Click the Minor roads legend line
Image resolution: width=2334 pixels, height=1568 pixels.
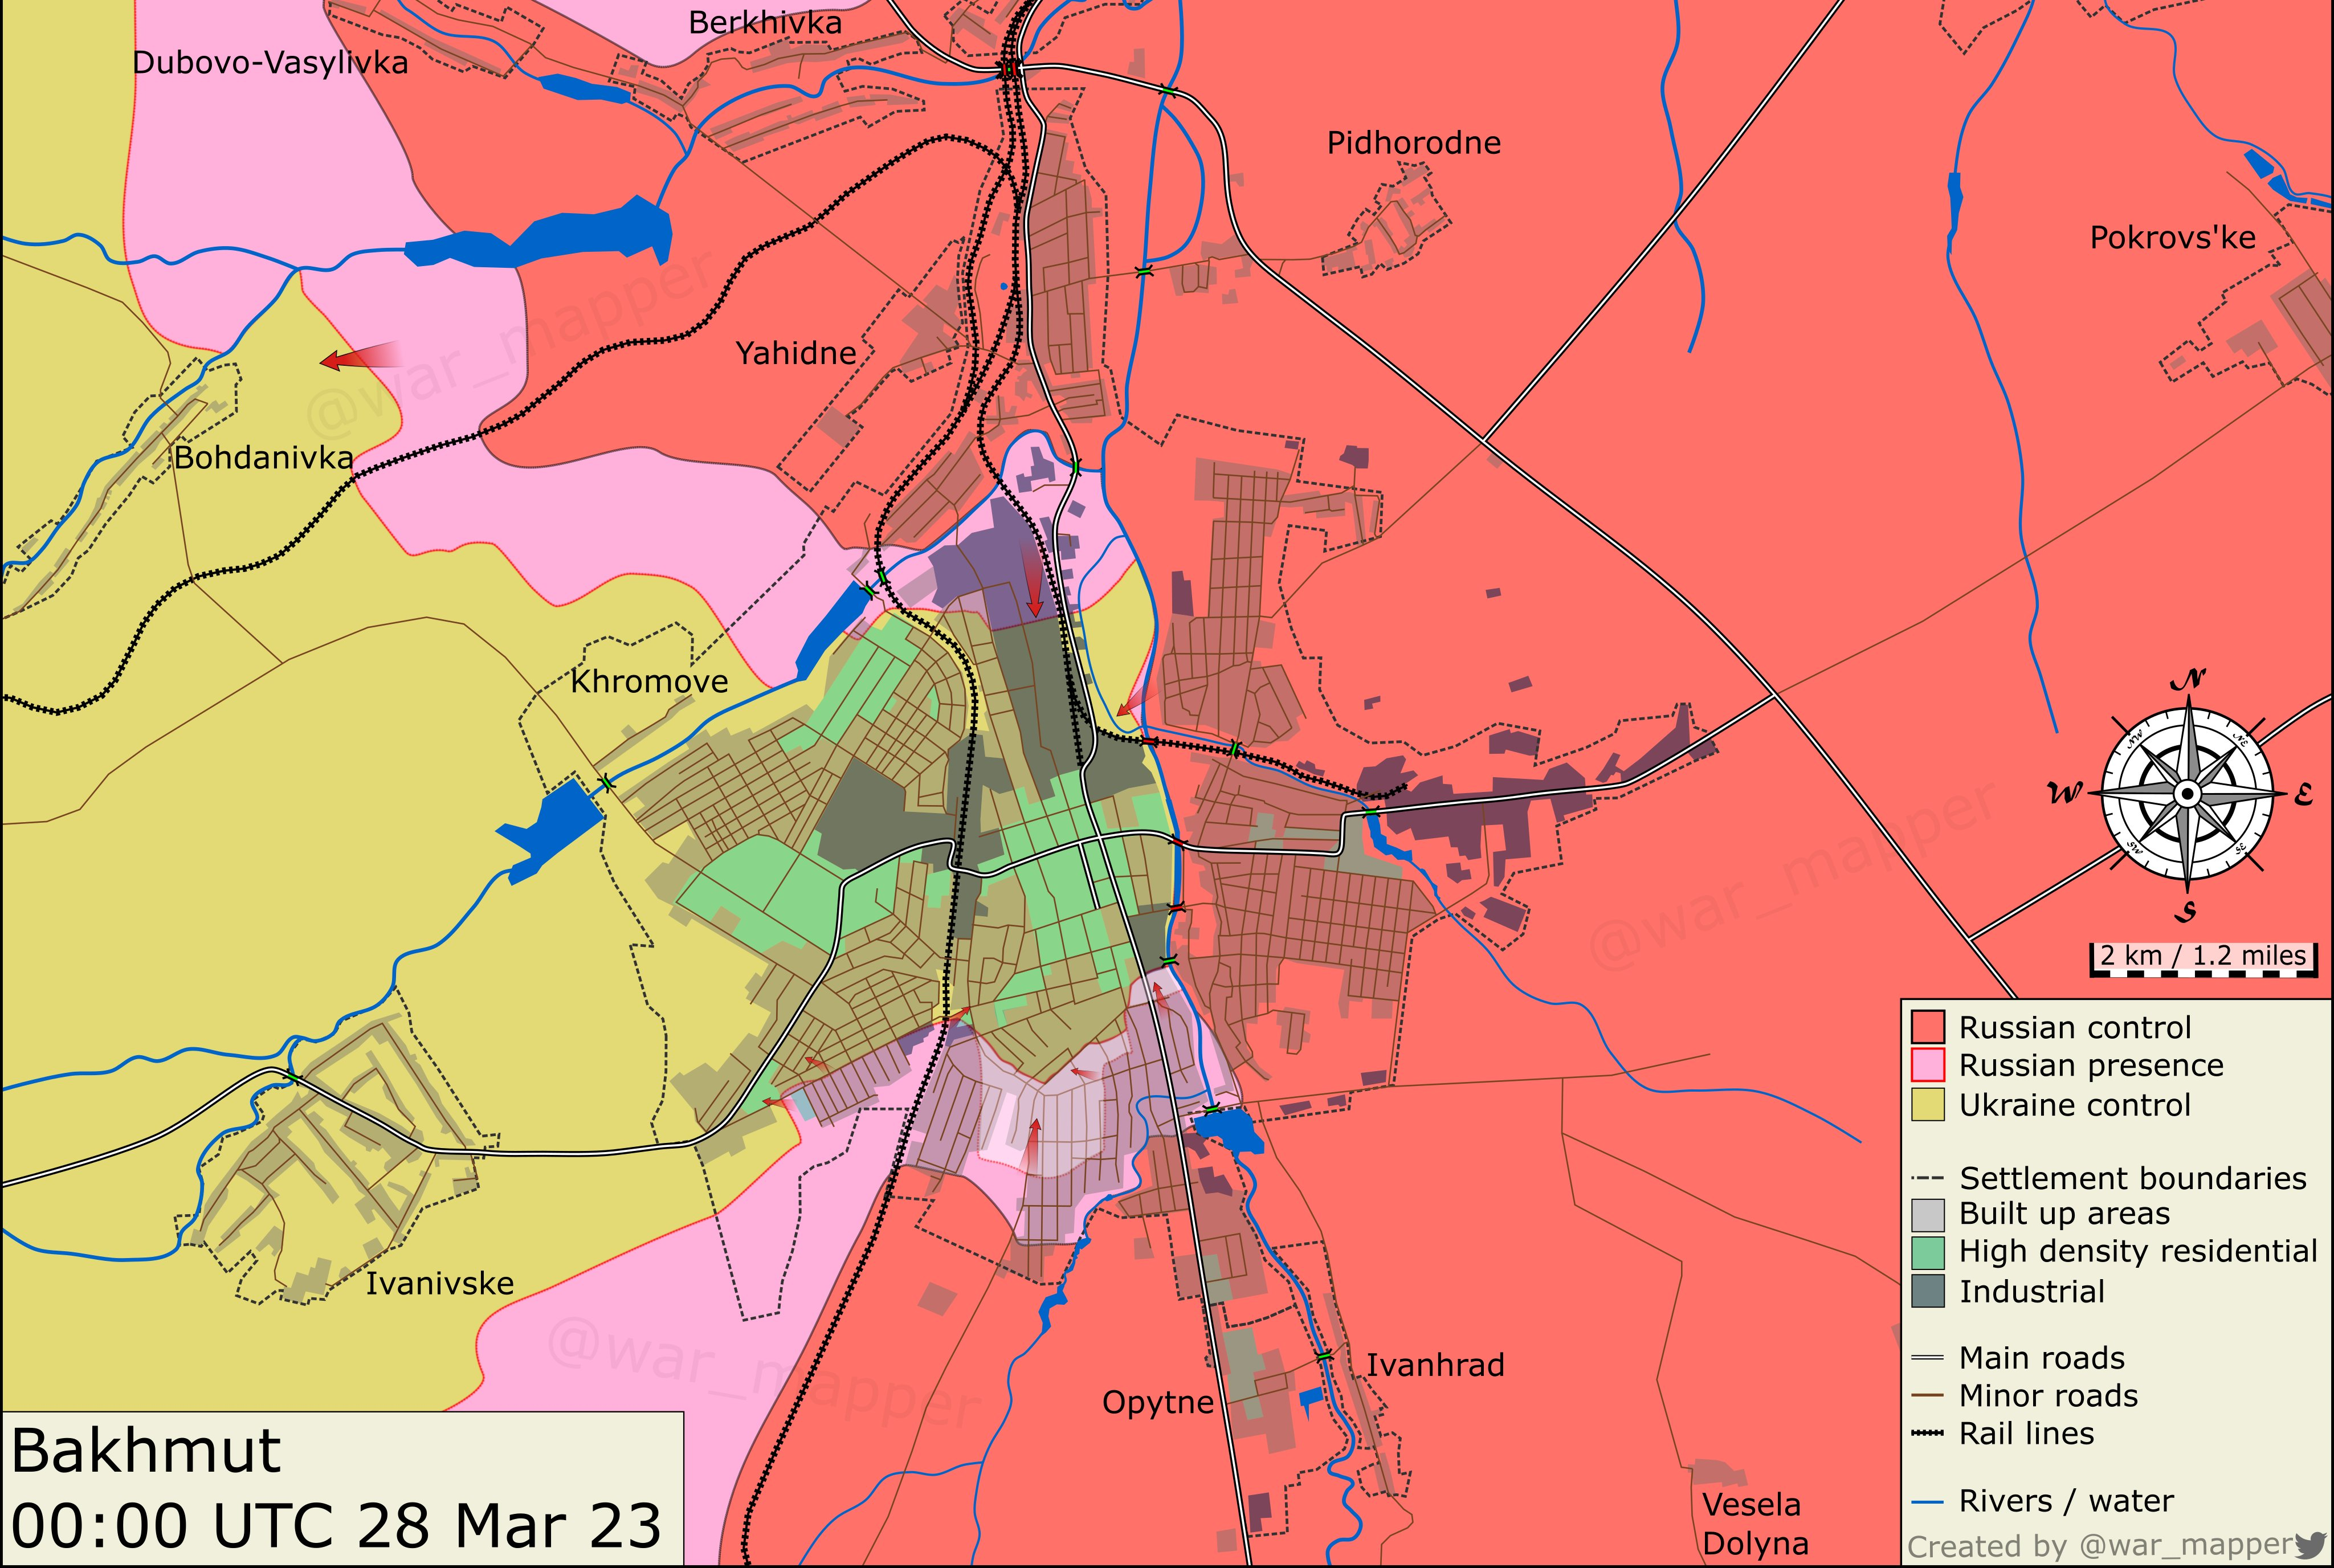(x=1927, y=1396)
